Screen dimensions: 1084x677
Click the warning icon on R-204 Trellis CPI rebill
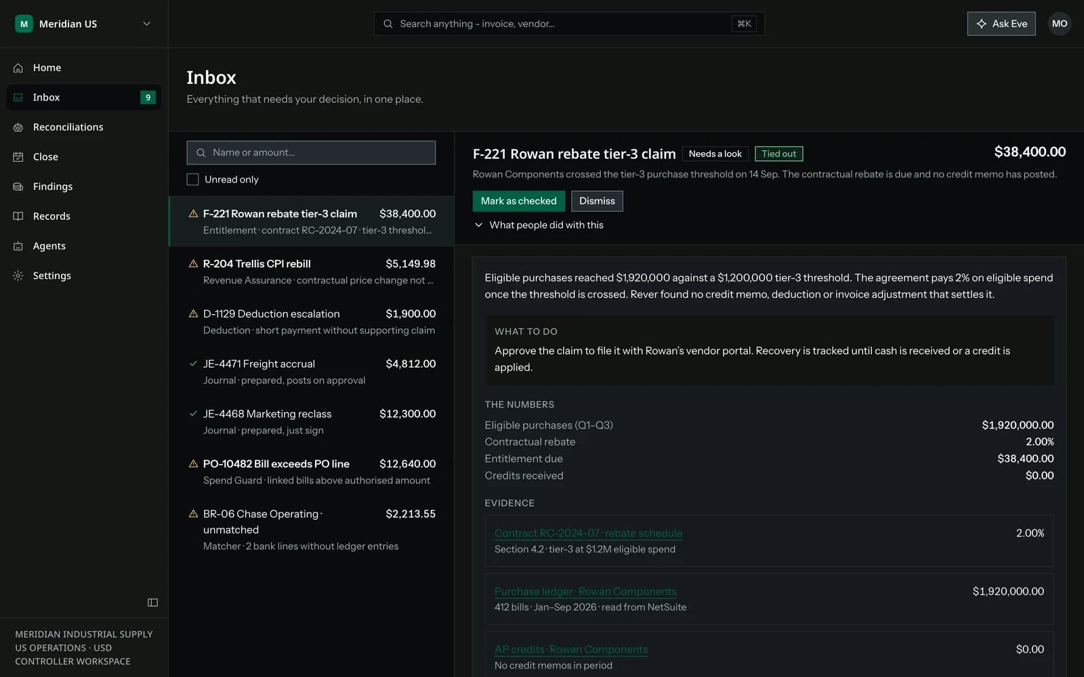[193, 264]
